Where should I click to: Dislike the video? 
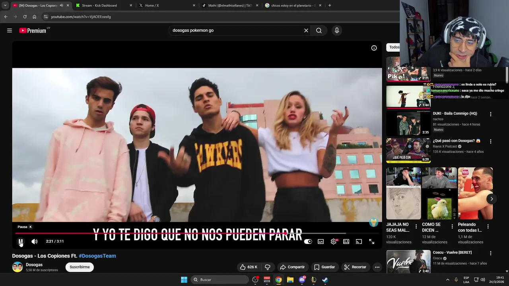coord(268,267)
